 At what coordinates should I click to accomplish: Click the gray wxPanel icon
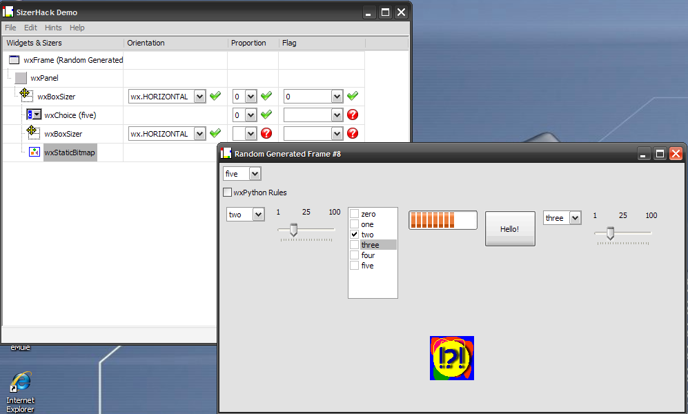[21, 78]
